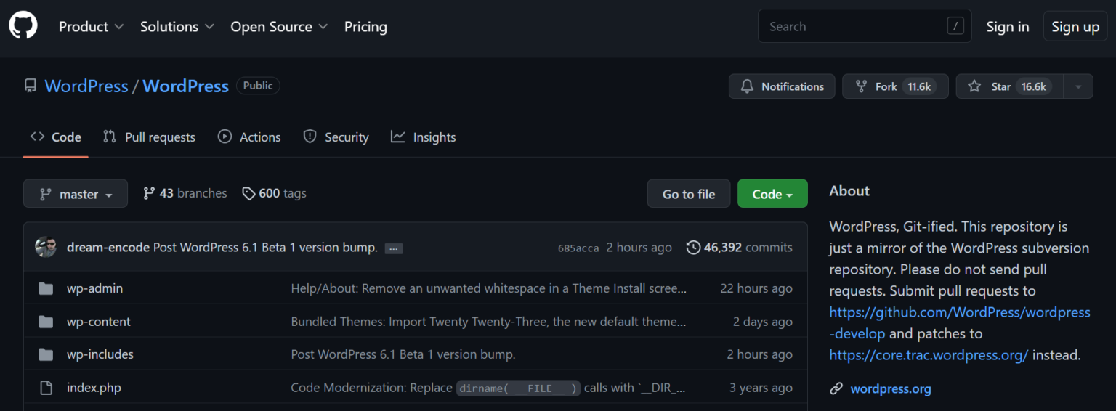Open the Code Modernization commit message
1116x411 pixels.
coord(488,388)
